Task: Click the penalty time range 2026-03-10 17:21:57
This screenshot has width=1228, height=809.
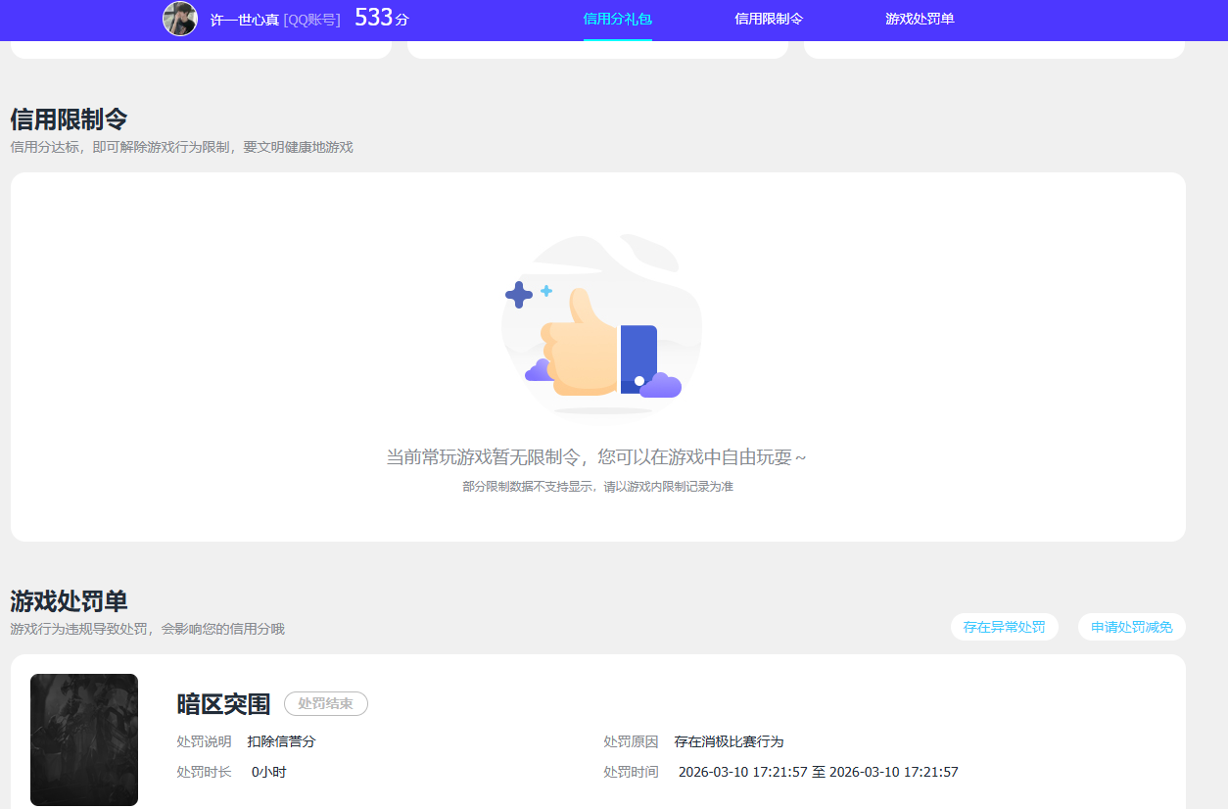Action: coord(819,772)
